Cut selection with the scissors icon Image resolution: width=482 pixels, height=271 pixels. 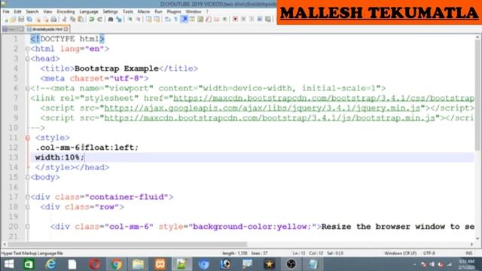click(x=65, y=20)
